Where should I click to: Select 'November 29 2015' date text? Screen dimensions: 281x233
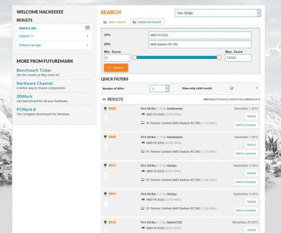[x=245, y=222]
